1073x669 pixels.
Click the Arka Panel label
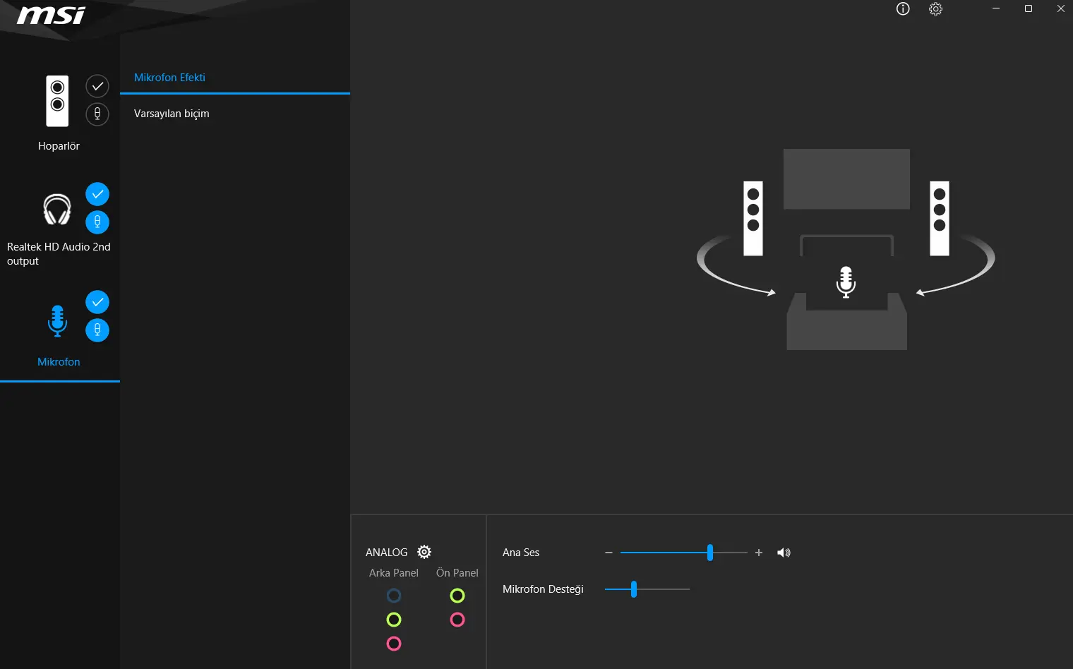point(394,573)
